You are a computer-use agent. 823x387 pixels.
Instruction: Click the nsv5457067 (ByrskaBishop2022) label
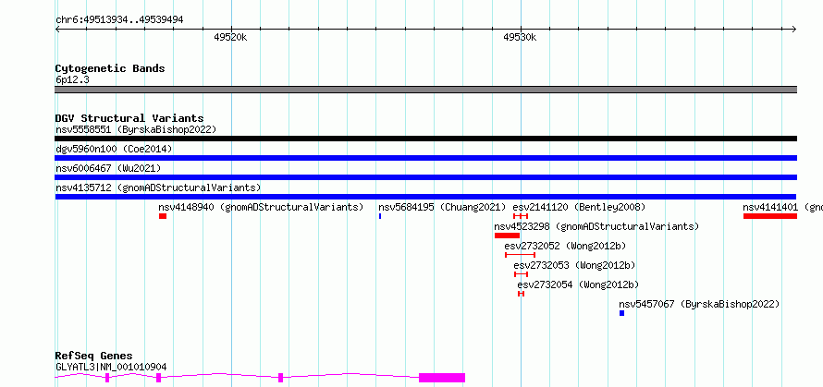[x=699, y=304]
